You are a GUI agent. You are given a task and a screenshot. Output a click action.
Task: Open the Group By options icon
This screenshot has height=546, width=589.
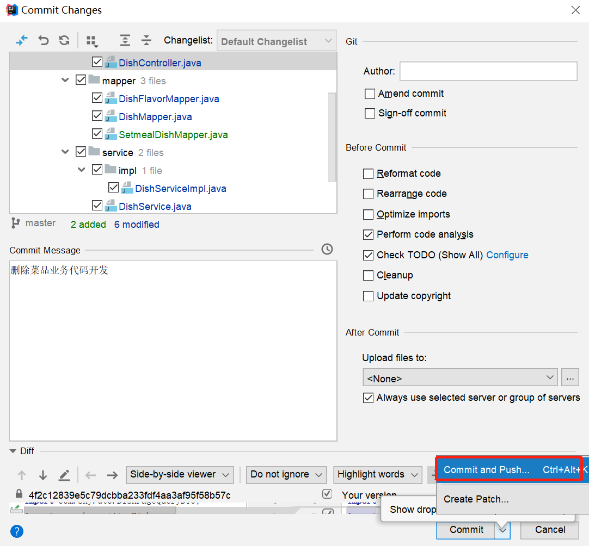coord(91,41)
